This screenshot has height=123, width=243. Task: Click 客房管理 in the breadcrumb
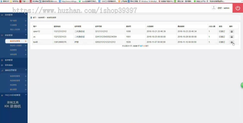pyautogui.click(x=41, y=18)
